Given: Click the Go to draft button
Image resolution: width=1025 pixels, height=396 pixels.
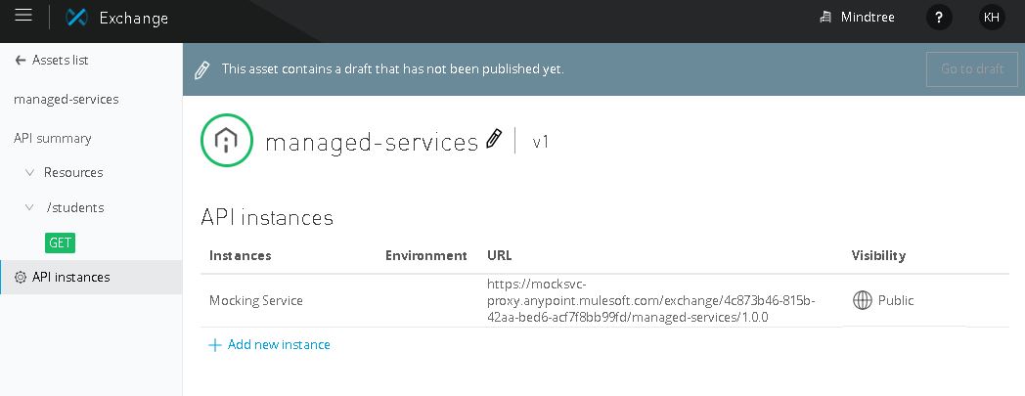Looking at the screenshot, I should tap(971, 69).
